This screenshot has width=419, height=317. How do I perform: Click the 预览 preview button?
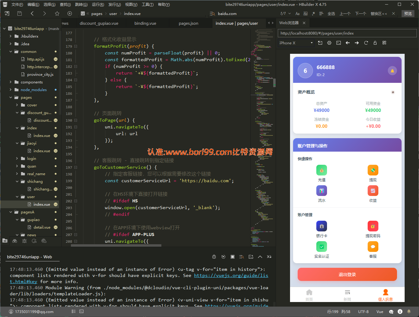click(408, 13)
